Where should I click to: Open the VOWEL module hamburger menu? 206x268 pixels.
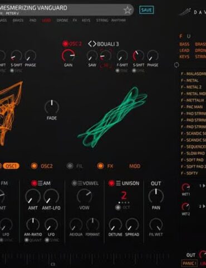click(80, 183)
